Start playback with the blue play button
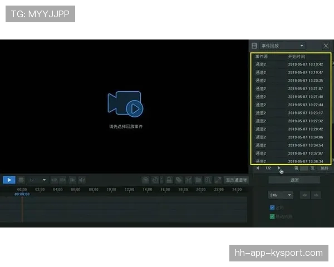 [x=9, y=180]
